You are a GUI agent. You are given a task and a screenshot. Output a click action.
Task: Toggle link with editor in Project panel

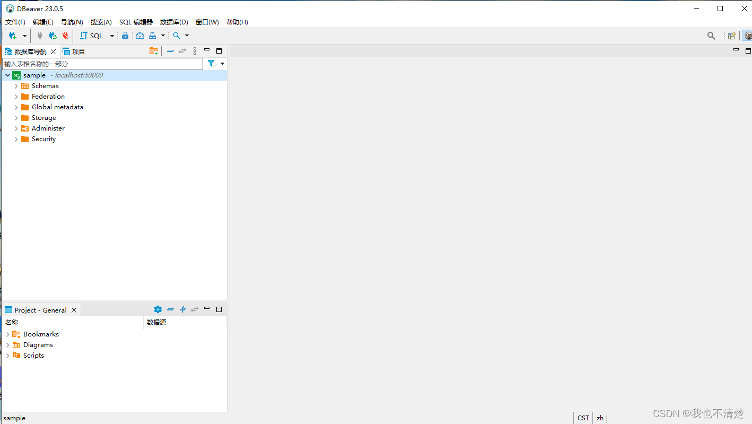[x=195, y=309]
